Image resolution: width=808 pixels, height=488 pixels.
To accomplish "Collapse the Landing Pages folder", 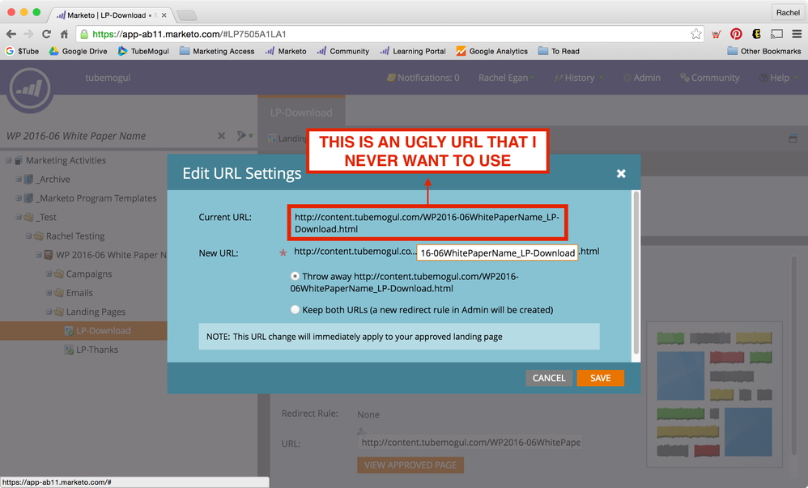I will (x=49, y=312).
